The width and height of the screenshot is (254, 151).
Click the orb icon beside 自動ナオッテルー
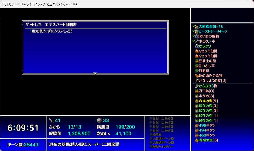(x=151, y=147)
